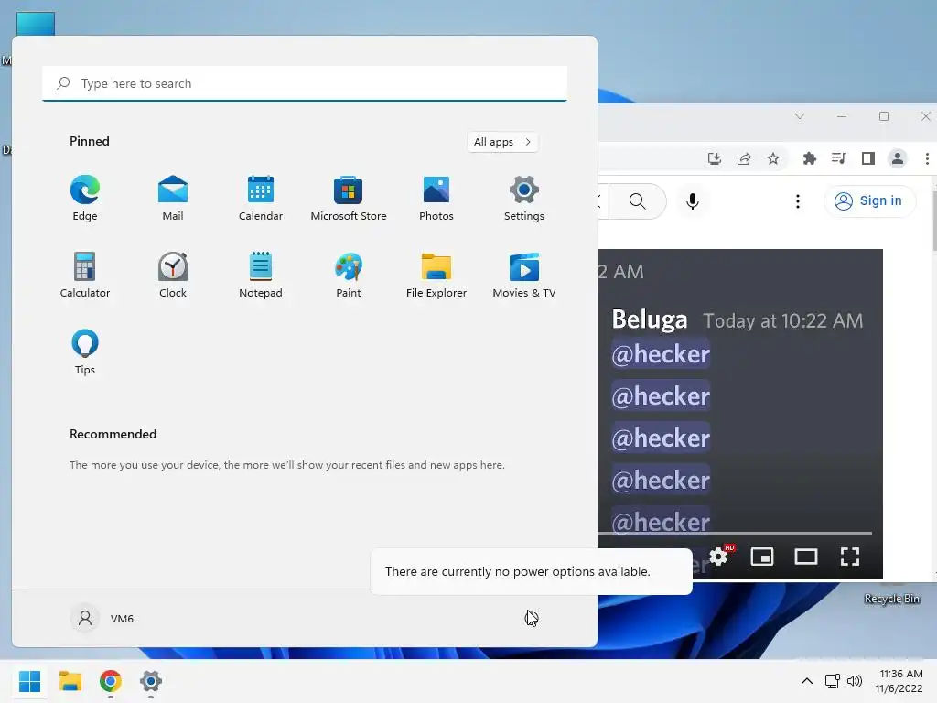Click the Recommended section heading
This screenshot has width=937, height=703.
113,434
